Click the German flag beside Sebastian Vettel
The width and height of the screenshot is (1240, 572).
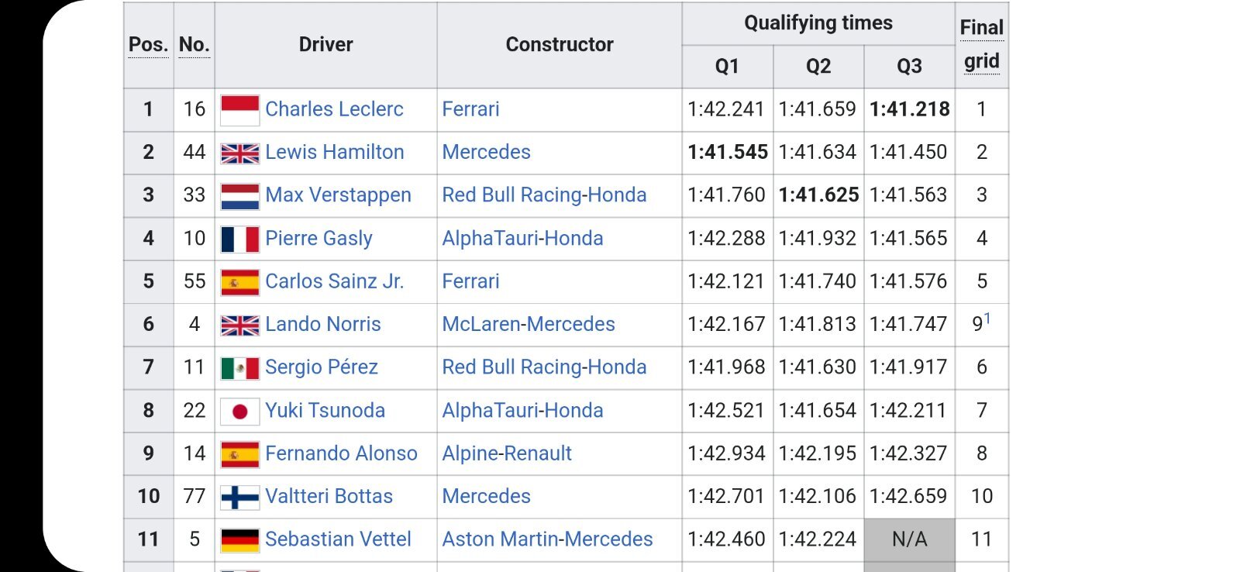tap(239, 540)
